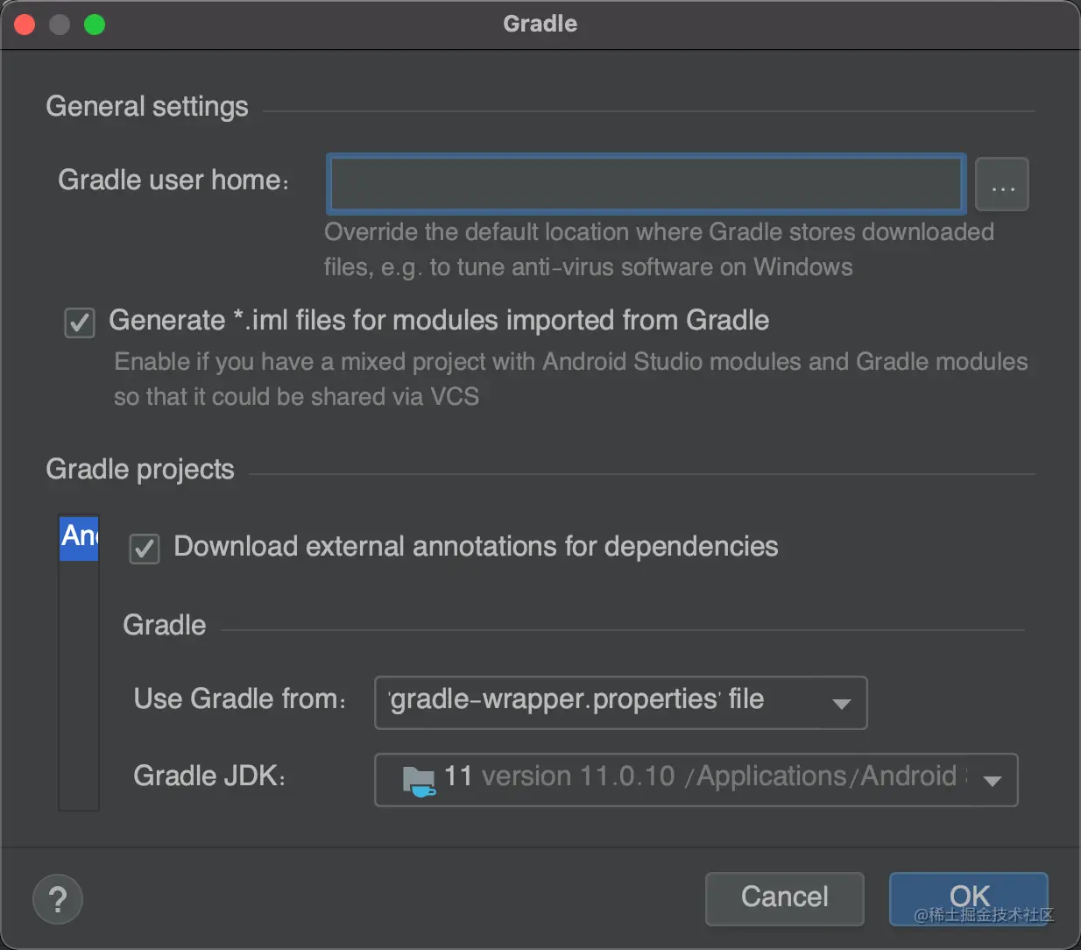The height and width of the screenshot is (950, 1081).
Task: Open the browse button for Gradle user home
Action: [x=1002, y=185]
